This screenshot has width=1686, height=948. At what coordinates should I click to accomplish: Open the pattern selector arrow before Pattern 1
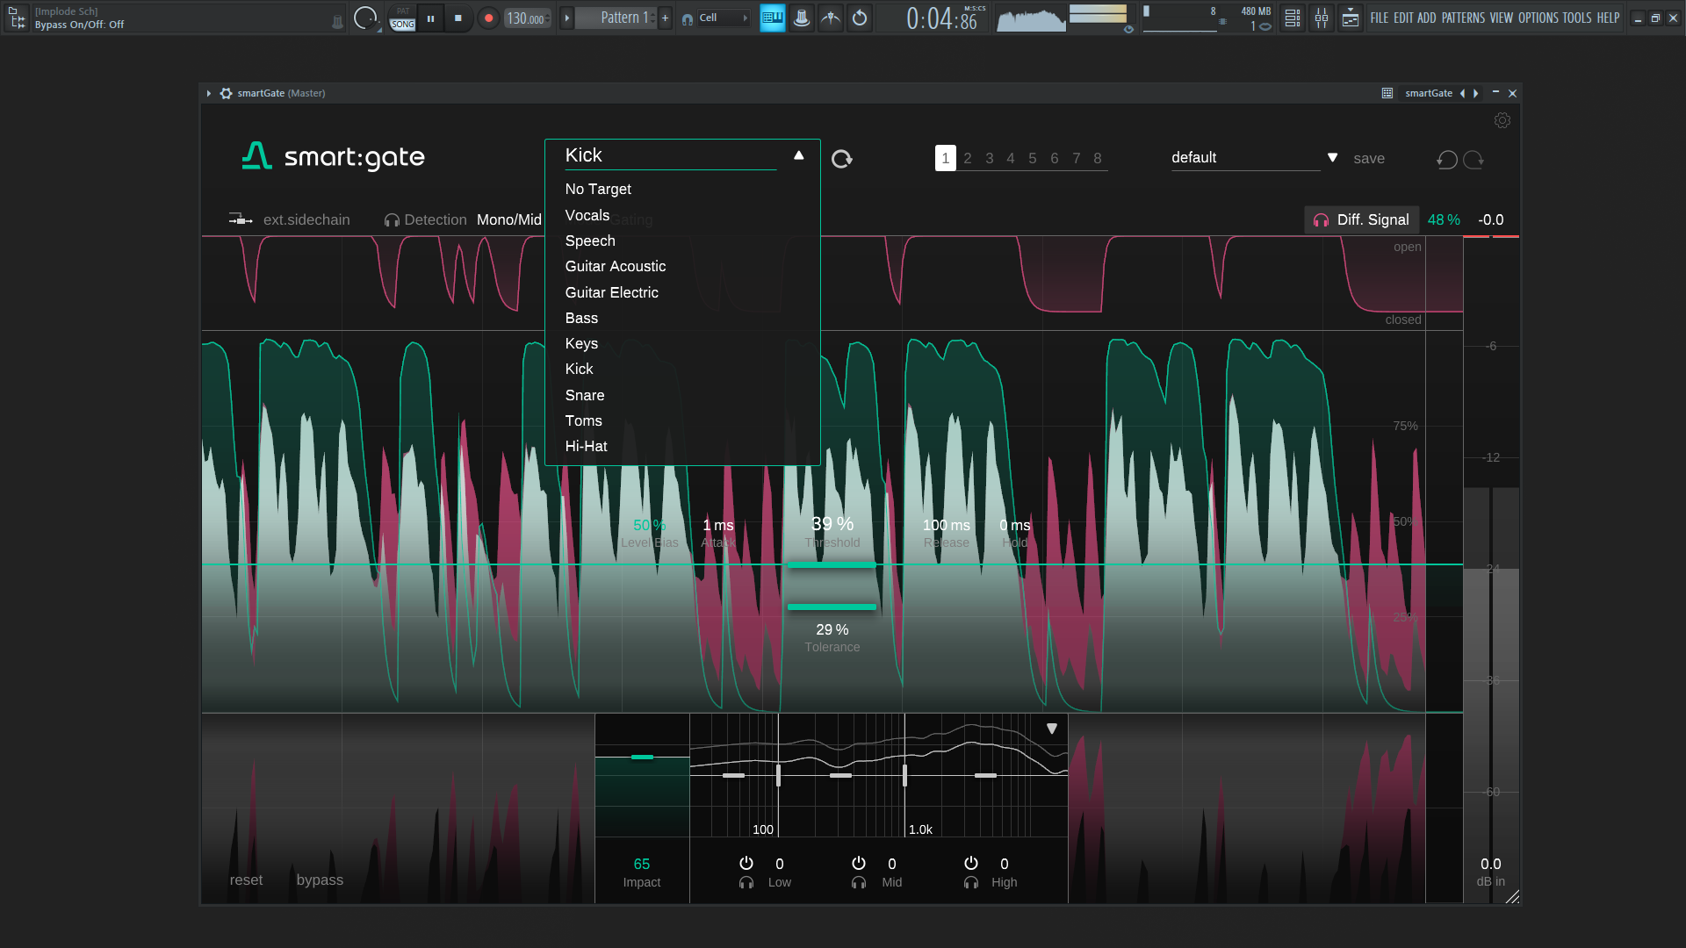(x=566, y=18)
